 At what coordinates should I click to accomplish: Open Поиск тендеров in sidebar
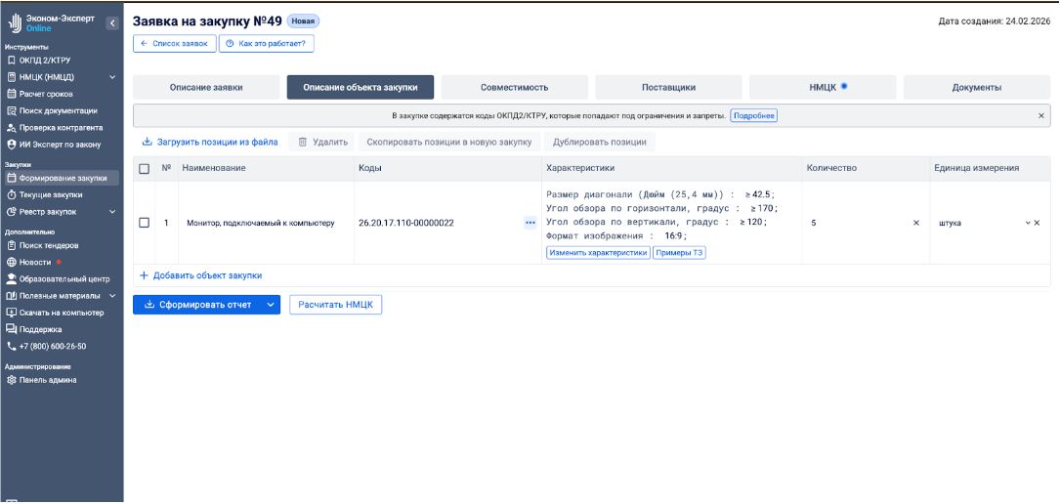point(49,245)
